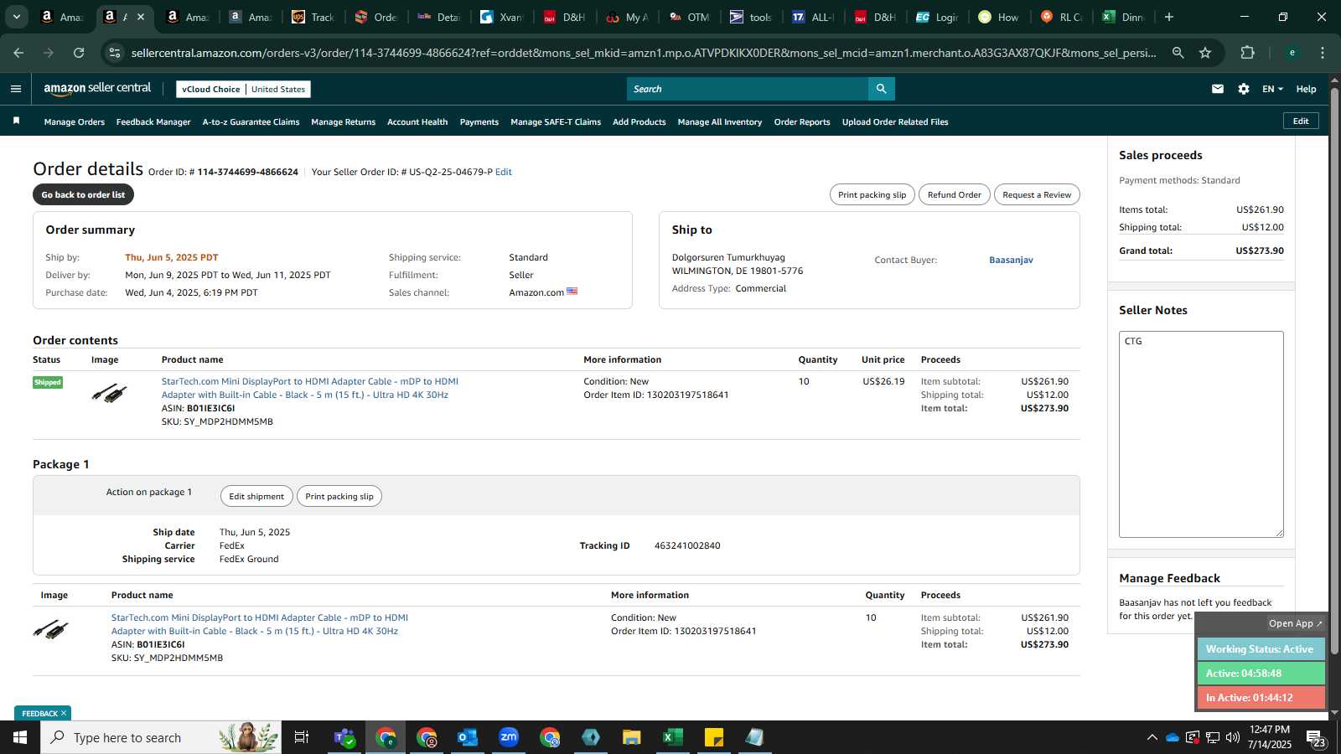This screenshot has height=754, width=1341.
Task: Open Sticky Notes from the taskbar
Action: click(x=714, y=737)
